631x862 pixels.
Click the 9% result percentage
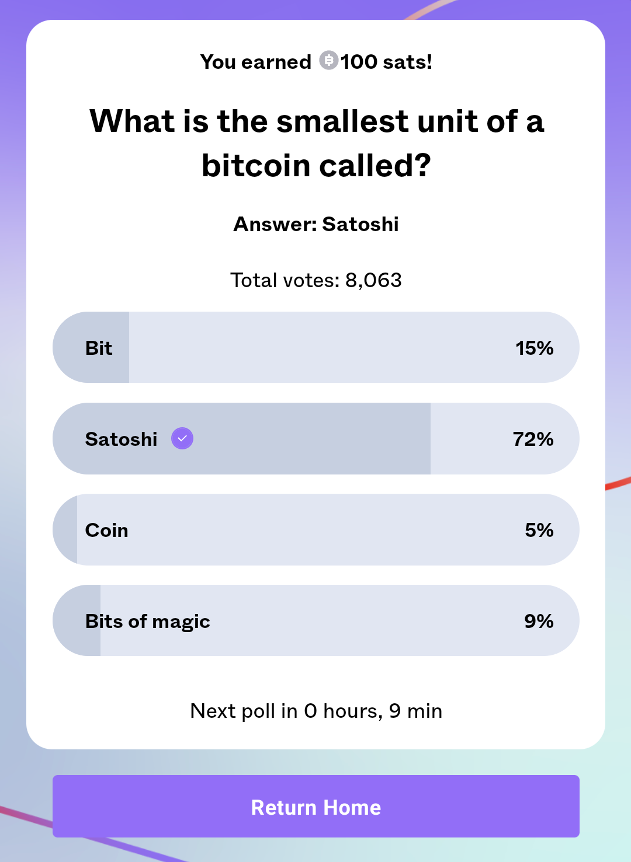(x=539, y=621)
